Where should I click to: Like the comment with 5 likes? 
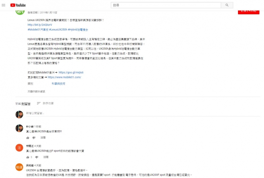point(27,157)
